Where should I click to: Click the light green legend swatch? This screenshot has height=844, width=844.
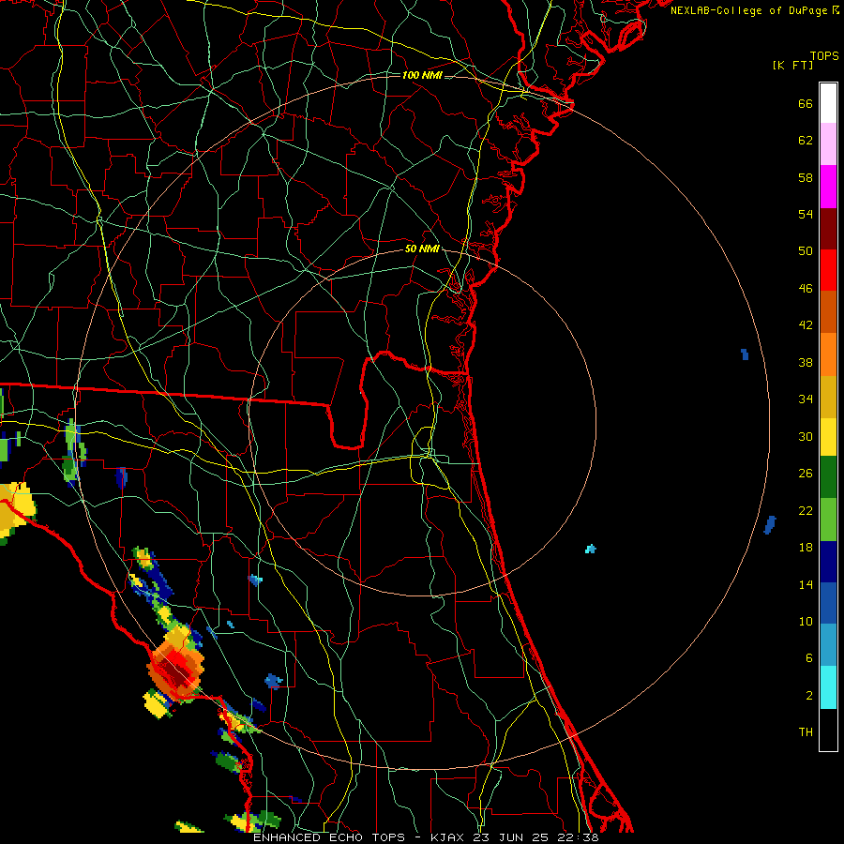(x=828, y=520)
